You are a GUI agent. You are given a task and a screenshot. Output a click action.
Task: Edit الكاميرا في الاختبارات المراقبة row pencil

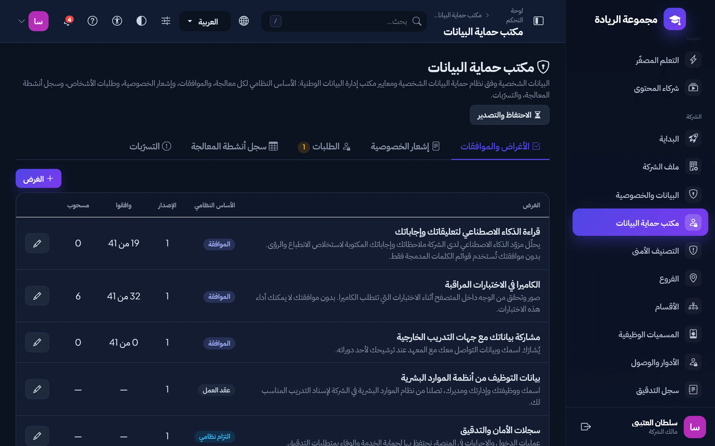click(37, 296)
